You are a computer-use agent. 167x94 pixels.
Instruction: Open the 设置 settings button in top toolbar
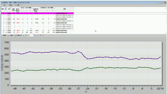[x=17, y=5]
